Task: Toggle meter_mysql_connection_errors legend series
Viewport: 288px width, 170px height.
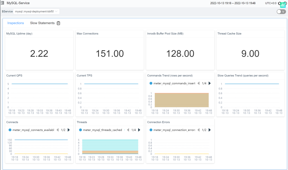Action: tap(173, 130)
